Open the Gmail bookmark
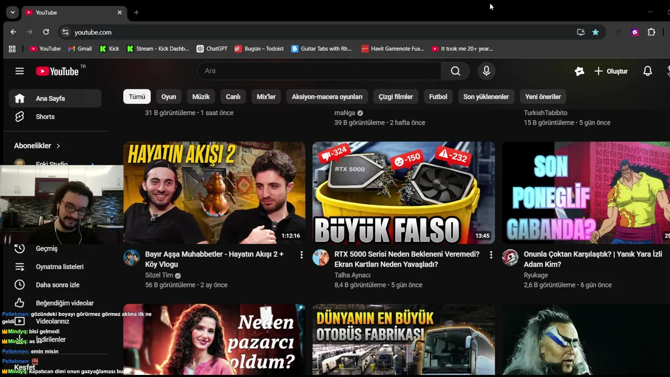 [x=80, y=49]
